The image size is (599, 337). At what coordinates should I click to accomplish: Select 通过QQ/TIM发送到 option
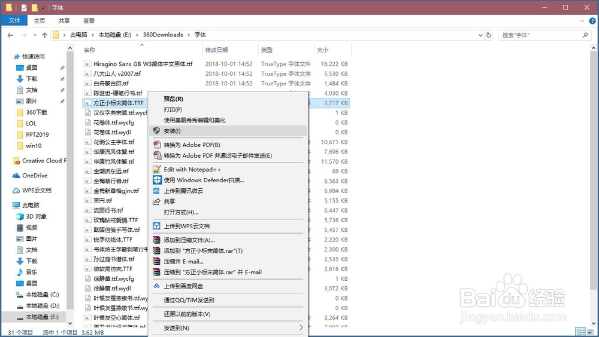pyautogui.click(x=228, y=300)
